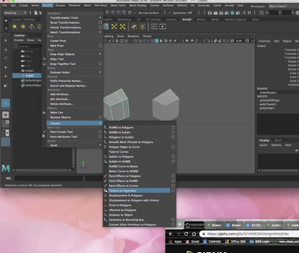The image size is (299, 253).
Task: Open Texture to Geometry option box
Action: (173, 191)
